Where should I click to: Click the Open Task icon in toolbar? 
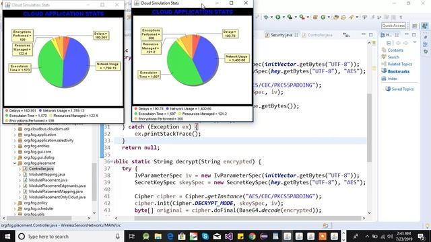(x=343, y=17)
